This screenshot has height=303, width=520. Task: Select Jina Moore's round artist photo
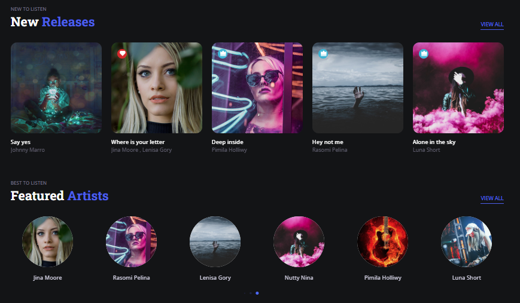click(47, 241)
